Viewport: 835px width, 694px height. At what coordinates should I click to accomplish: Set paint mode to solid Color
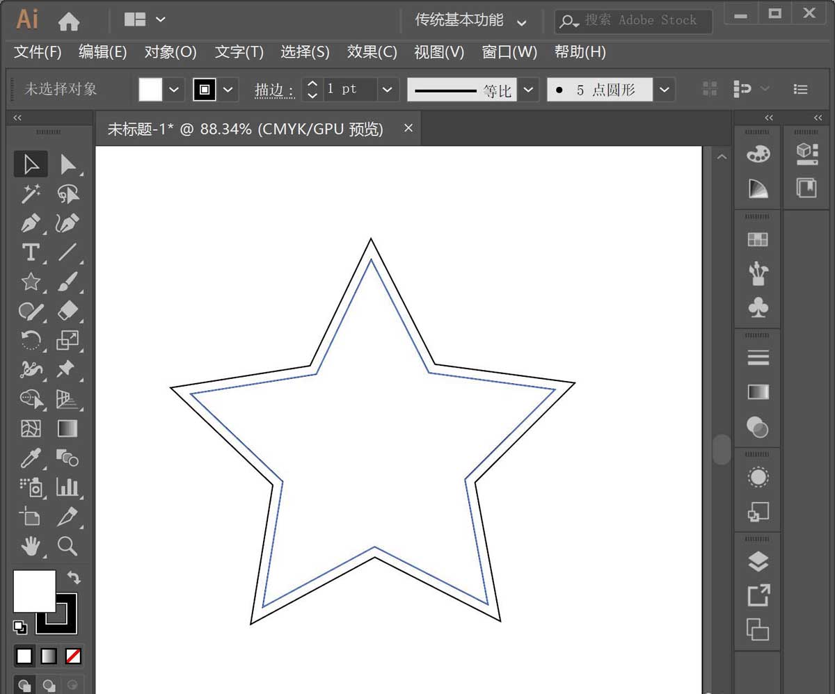tap(24, 656)
